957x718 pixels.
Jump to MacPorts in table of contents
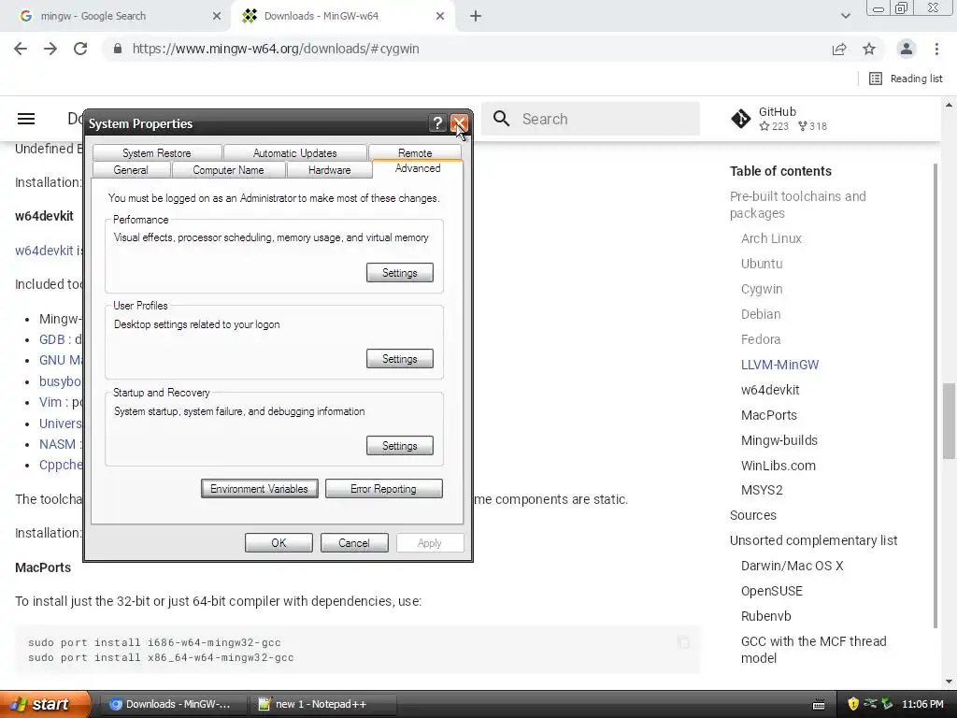pyautogui.click(x=768, y=414)
